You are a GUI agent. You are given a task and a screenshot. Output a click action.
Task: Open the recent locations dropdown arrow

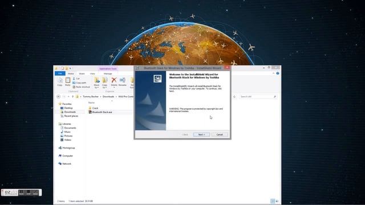pos(68,96)
